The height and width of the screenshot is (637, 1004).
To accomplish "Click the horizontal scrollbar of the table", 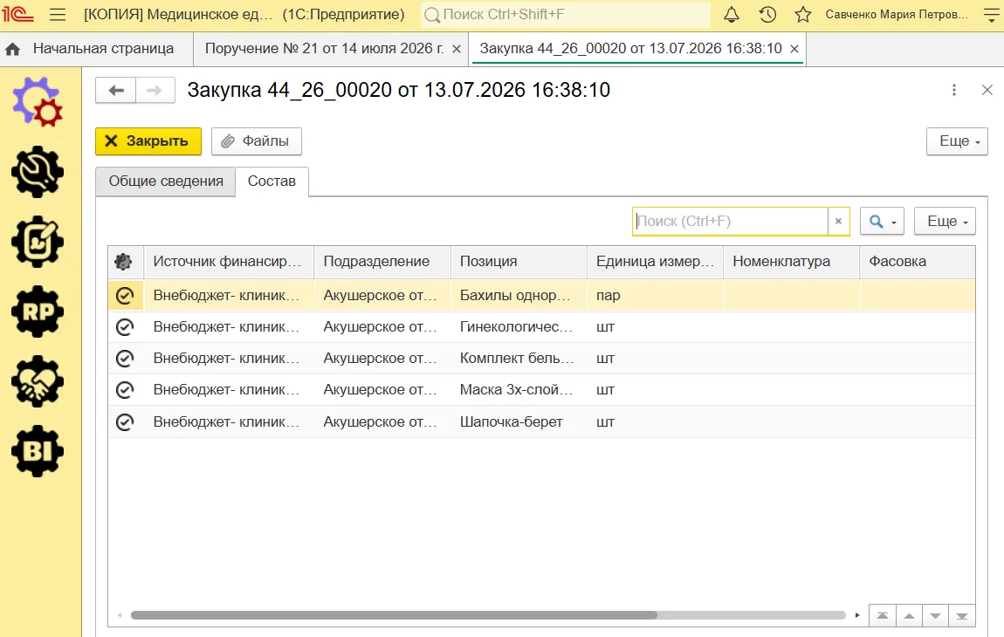I will (394, 615).
